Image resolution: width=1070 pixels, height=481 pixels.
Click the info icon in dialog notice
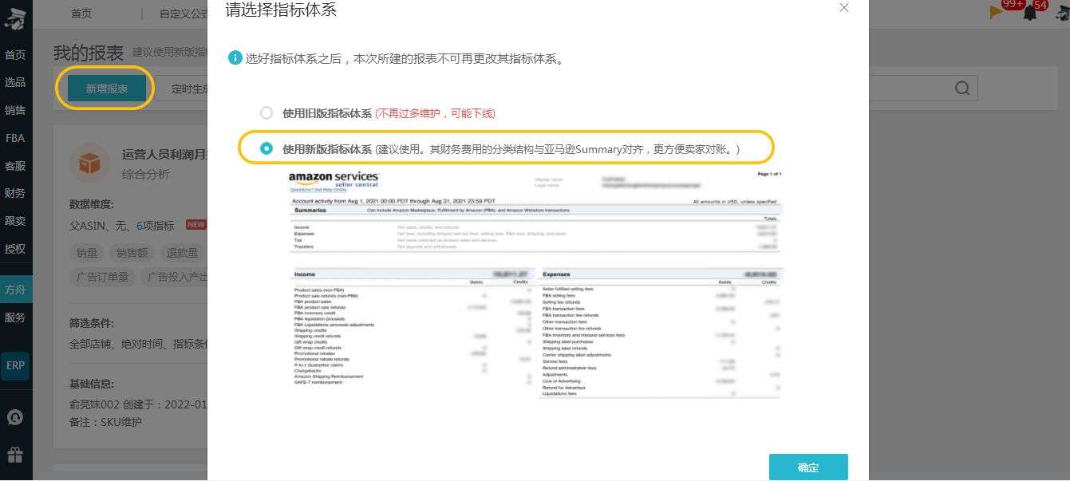point(235,58)
